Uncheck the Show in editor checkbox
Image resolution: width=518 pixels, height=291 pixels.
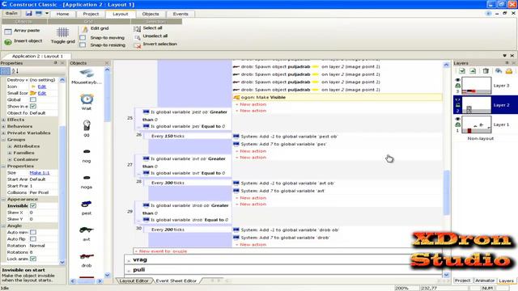tap(33, 106)
